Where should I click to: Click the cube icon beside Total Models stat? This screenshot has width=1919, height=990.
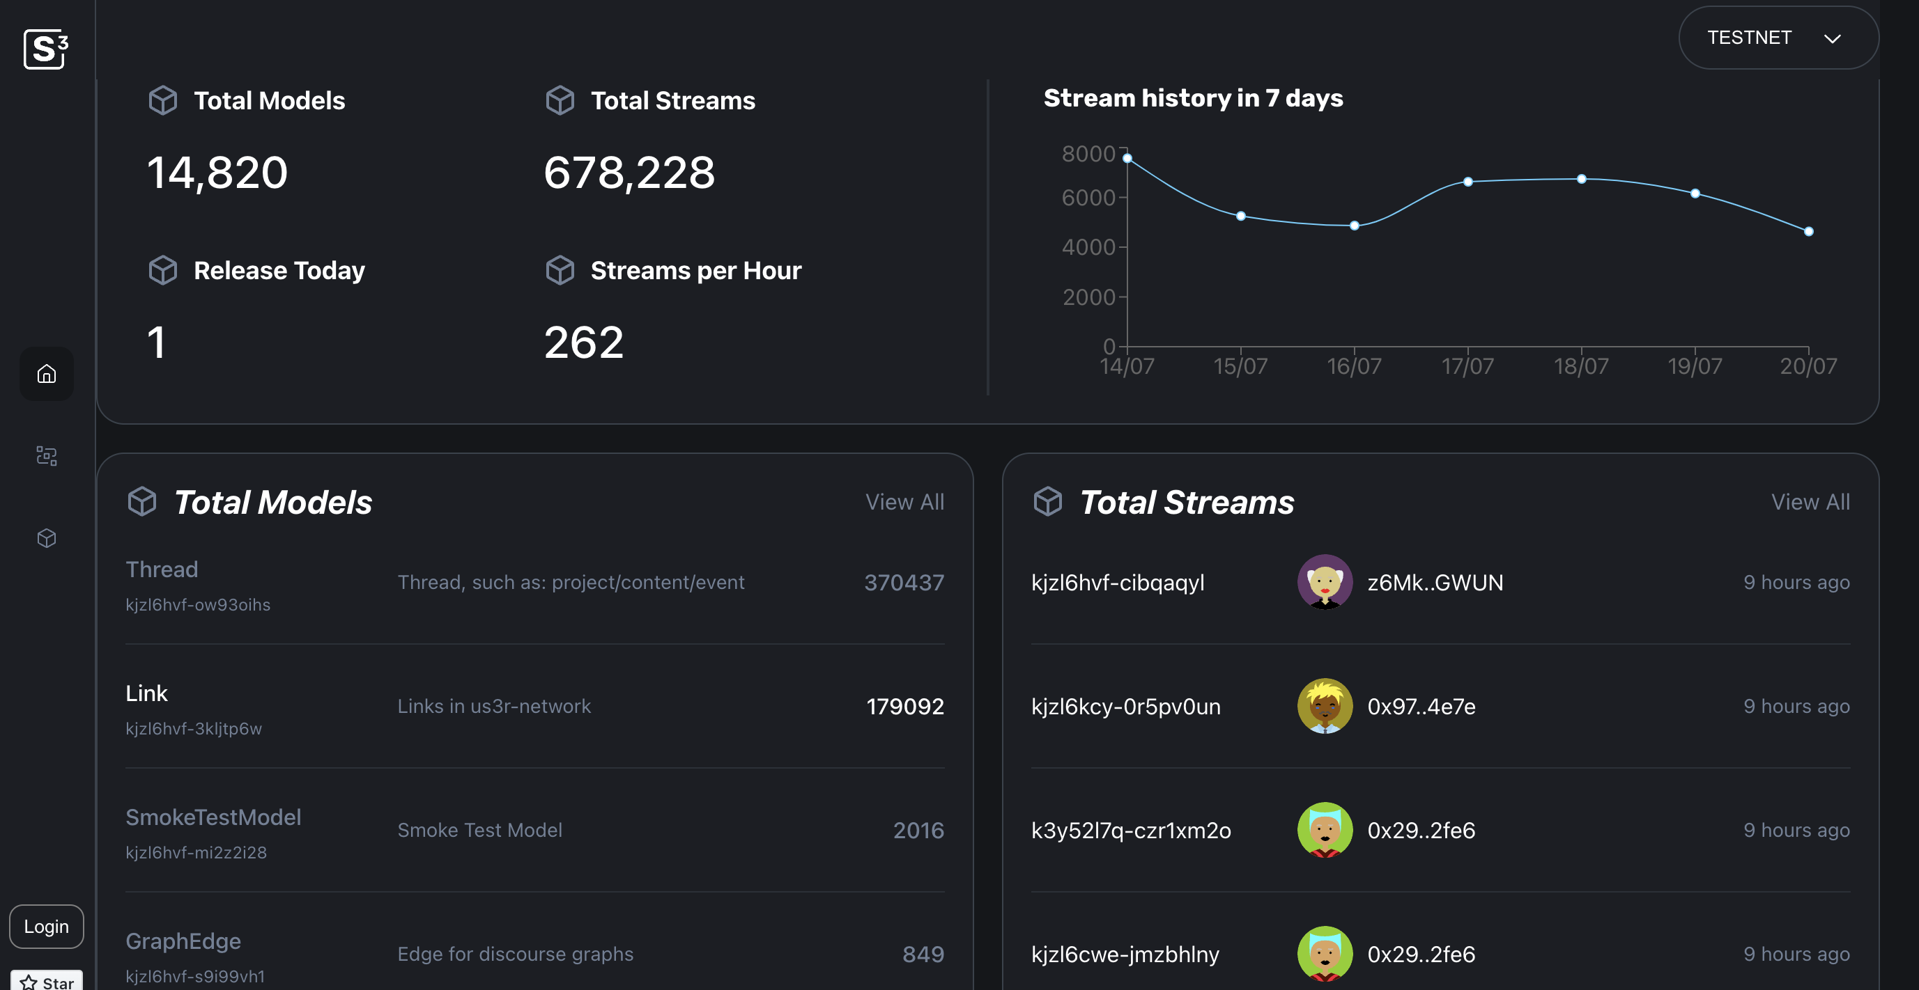162,100
